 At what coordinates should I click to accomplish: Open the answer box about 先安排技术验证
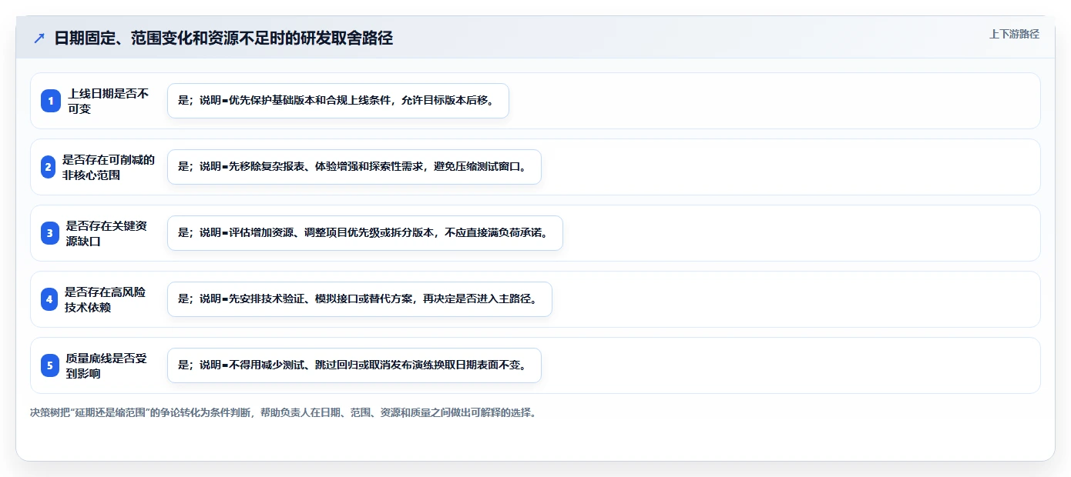[360, 299]
